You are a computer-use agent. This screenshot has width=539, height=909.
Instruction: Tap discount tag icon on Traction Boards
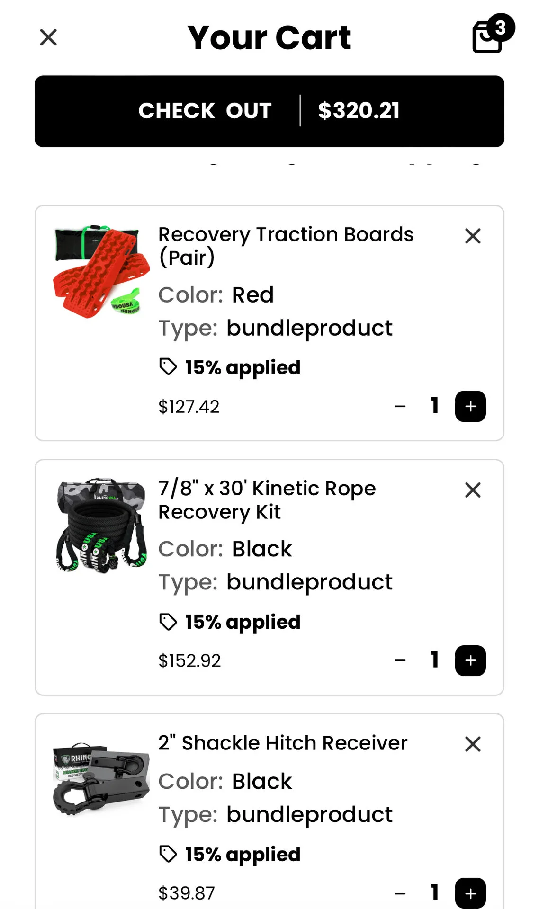tap(168, 367)
